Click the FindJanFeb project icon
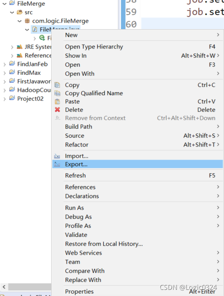224x296 pixels. pos(12,64)
